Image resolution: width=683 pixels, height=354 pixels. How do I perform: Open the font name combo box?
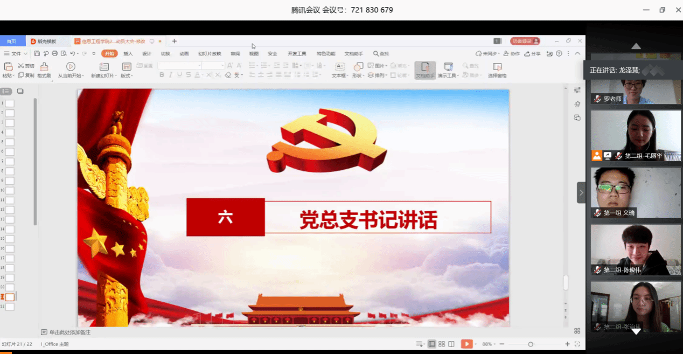click(x=180, y=65)
